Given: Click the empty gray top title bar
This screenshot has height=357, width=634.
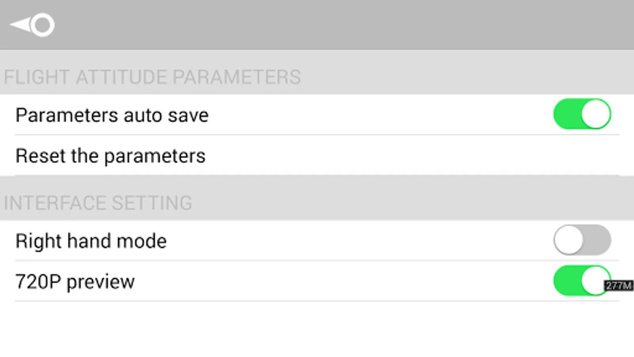Looking at the screenshot, I should tap(317, 25).
